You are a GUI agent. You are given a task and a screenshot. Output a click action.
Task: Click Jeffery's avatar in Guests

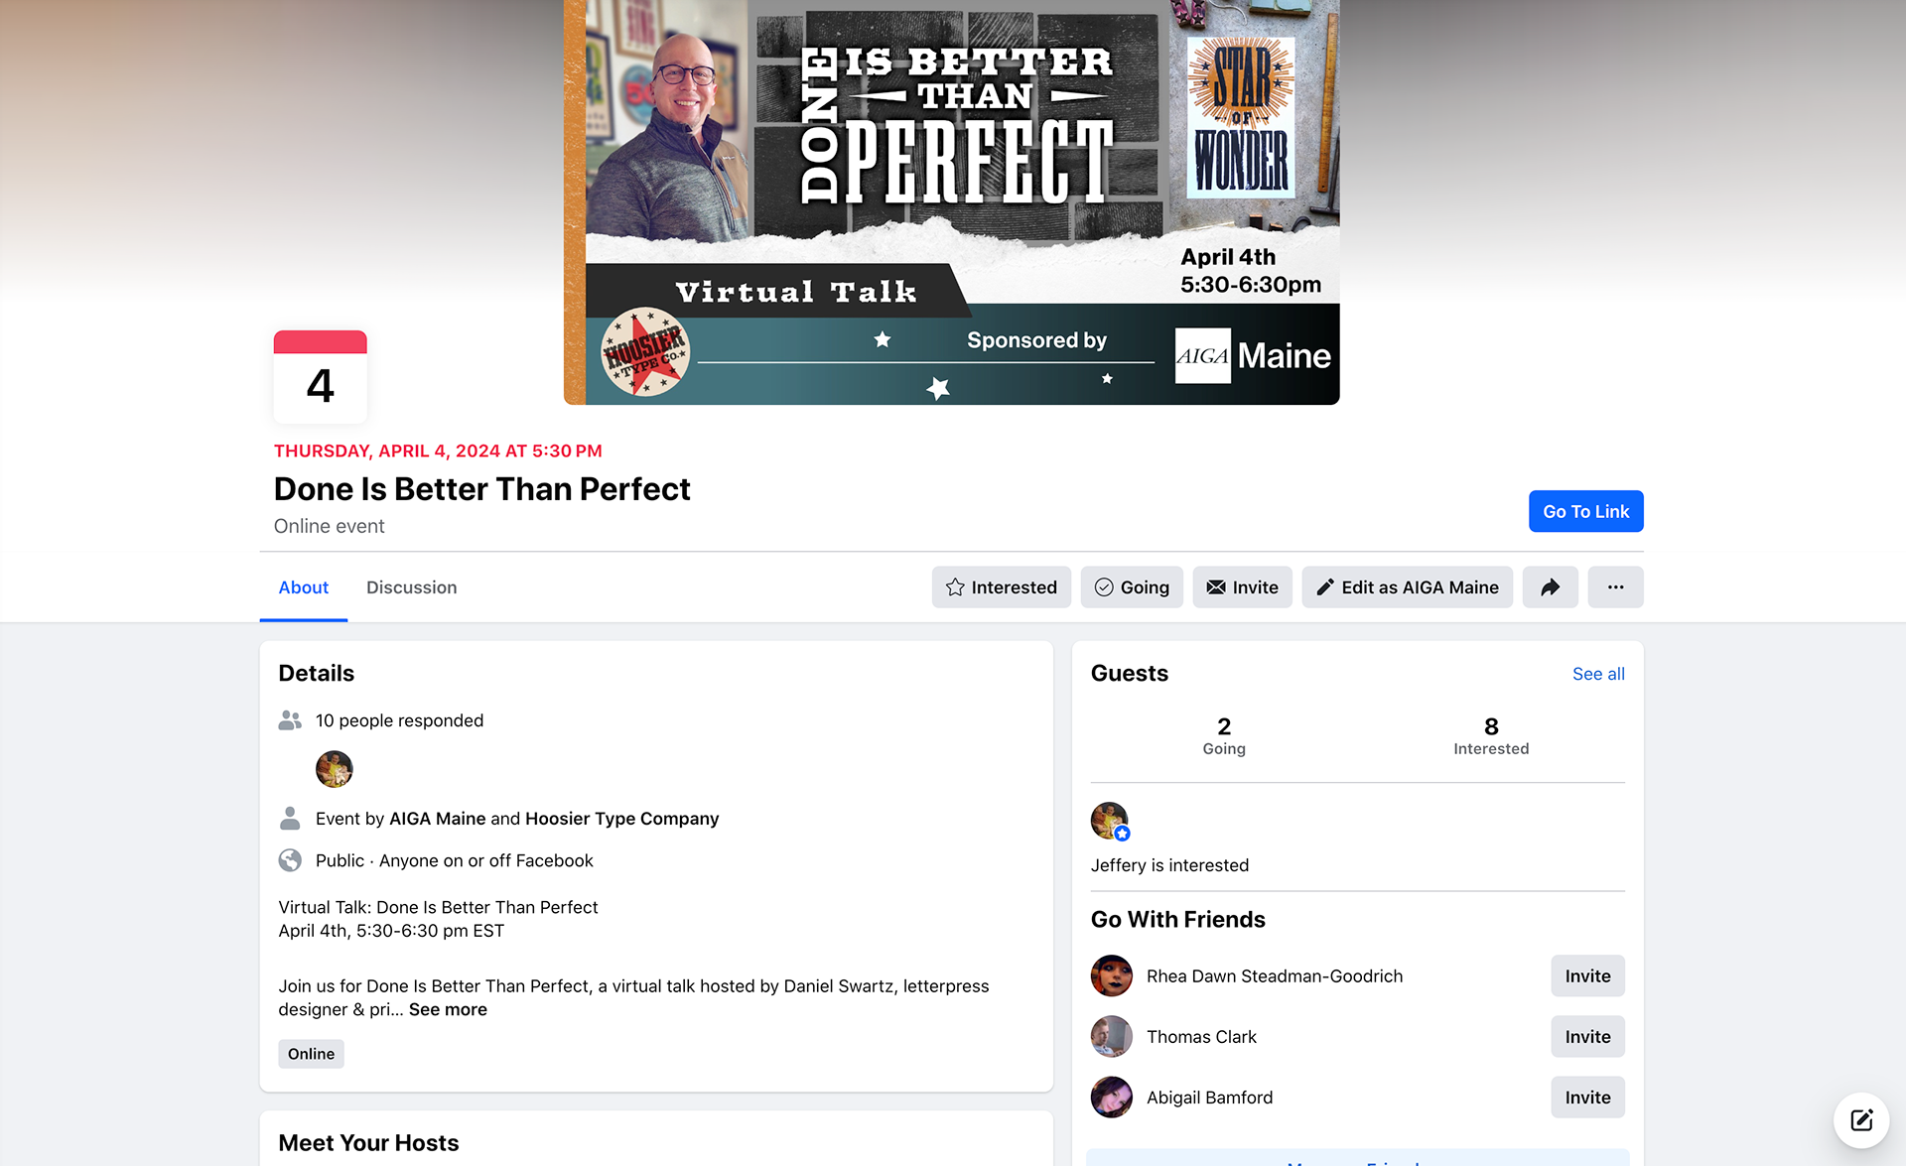pos(1110,821)
